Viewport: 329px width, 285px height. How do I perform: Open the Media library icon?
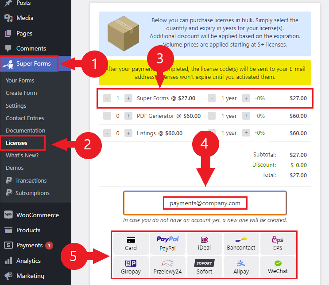8,18
